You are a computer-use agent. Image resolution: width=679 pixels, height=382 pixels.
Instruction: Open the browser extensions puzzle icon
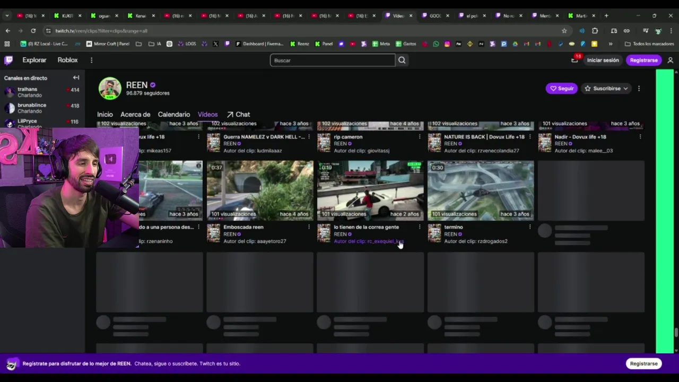coord(595,31)
